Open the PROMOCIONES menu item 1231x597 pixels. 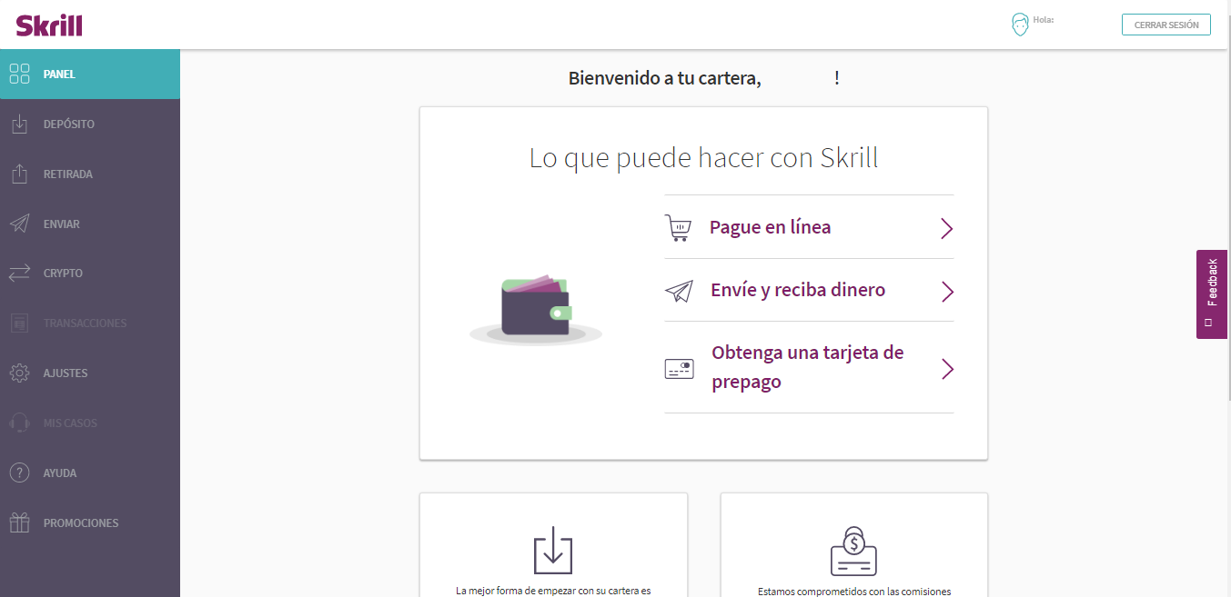coord(90,522)
